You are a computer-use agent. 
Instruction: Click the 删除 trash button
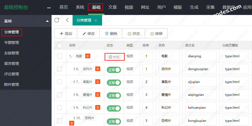coord(111,34)
